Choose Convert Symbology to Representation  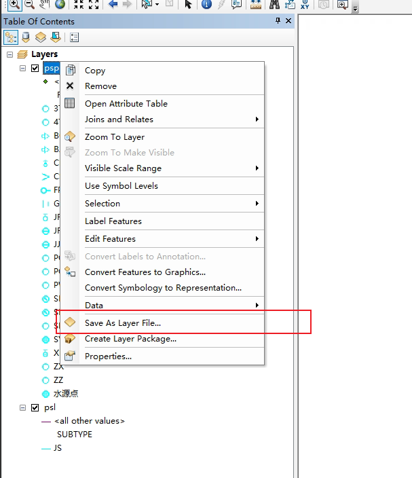pyautogui.click(x=162, y=287)
